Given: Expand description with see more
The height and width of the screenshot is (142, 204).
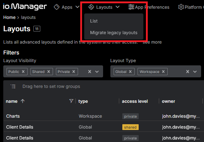Looking at the screenshot, I should 152,42.
